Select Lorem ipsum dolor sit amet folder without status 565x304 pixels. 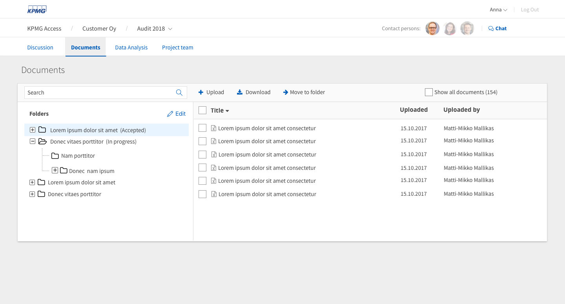point(82,182)
